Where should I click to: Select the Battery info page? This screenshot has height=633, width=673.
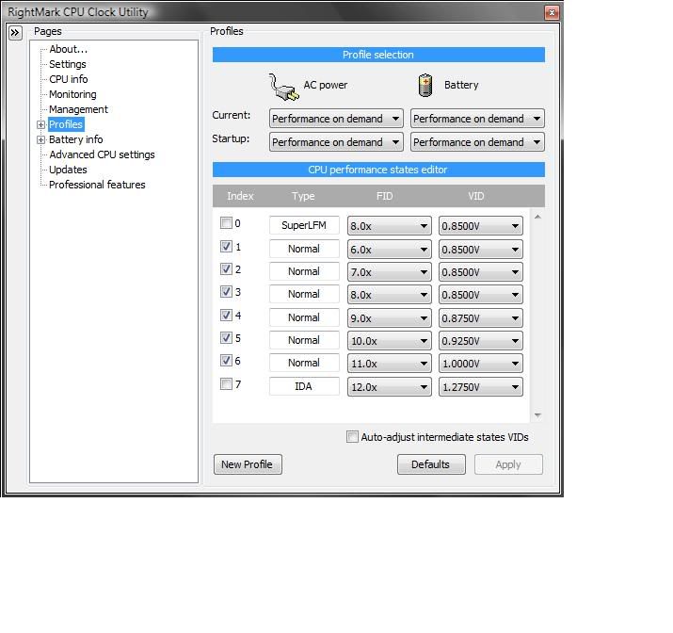click(x=75, y=139)
